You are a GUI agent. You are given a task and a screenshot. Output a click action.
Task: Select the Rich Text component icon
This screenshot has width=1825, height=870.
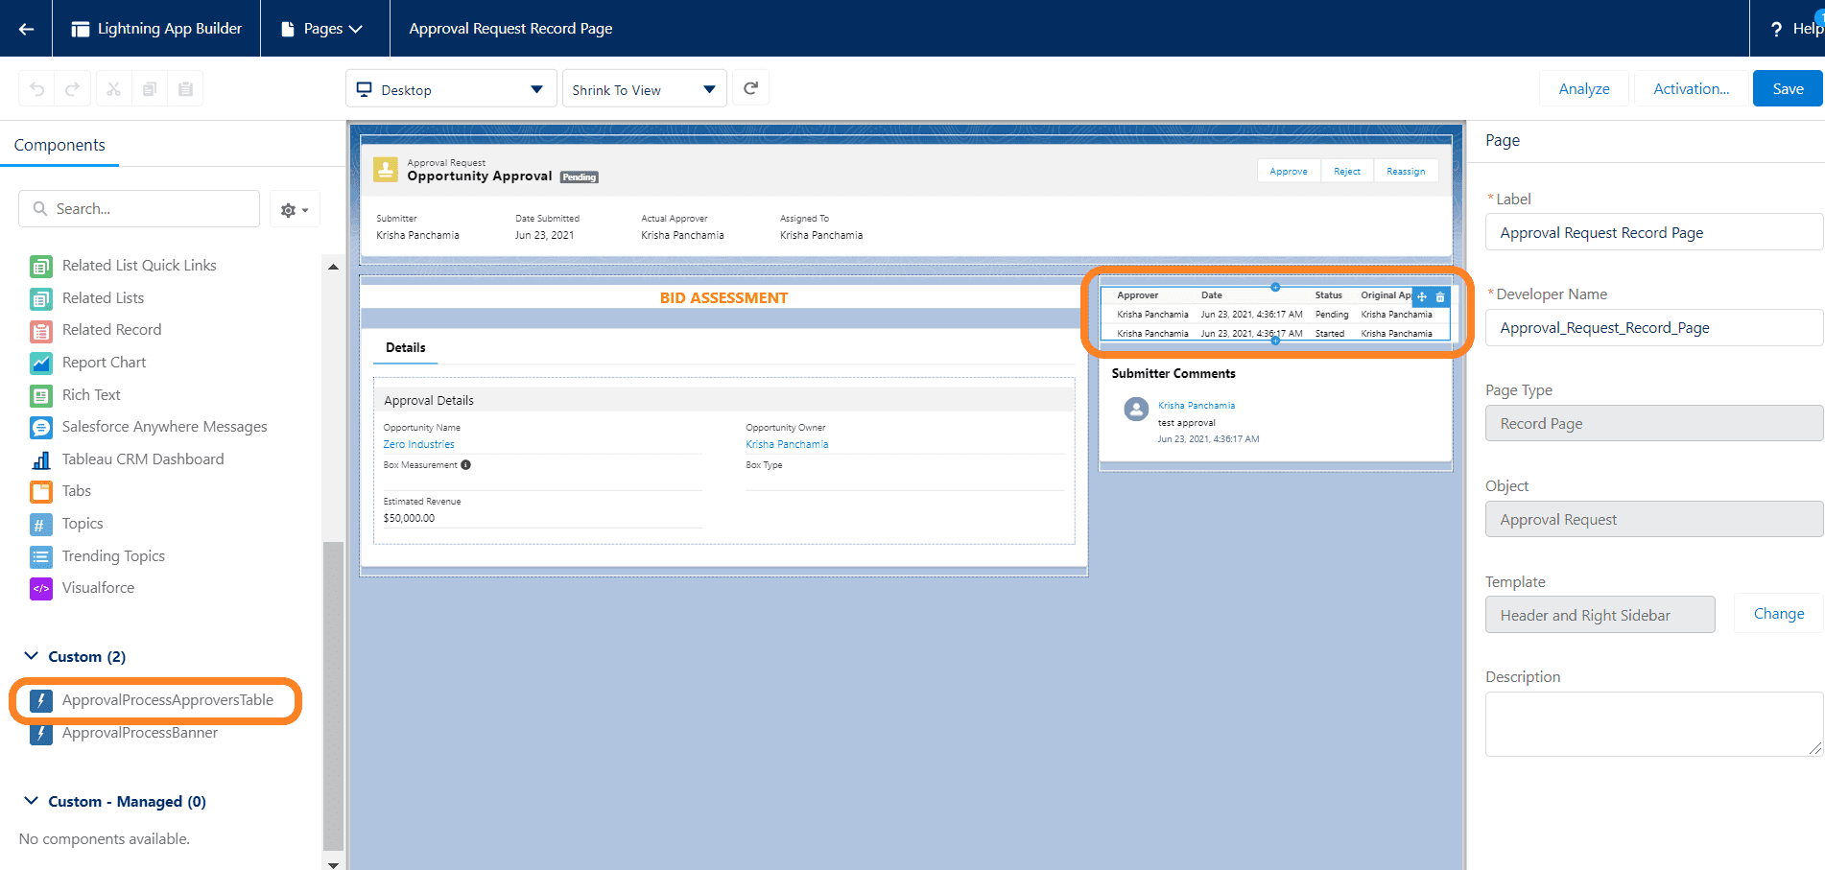coord(41,395)
